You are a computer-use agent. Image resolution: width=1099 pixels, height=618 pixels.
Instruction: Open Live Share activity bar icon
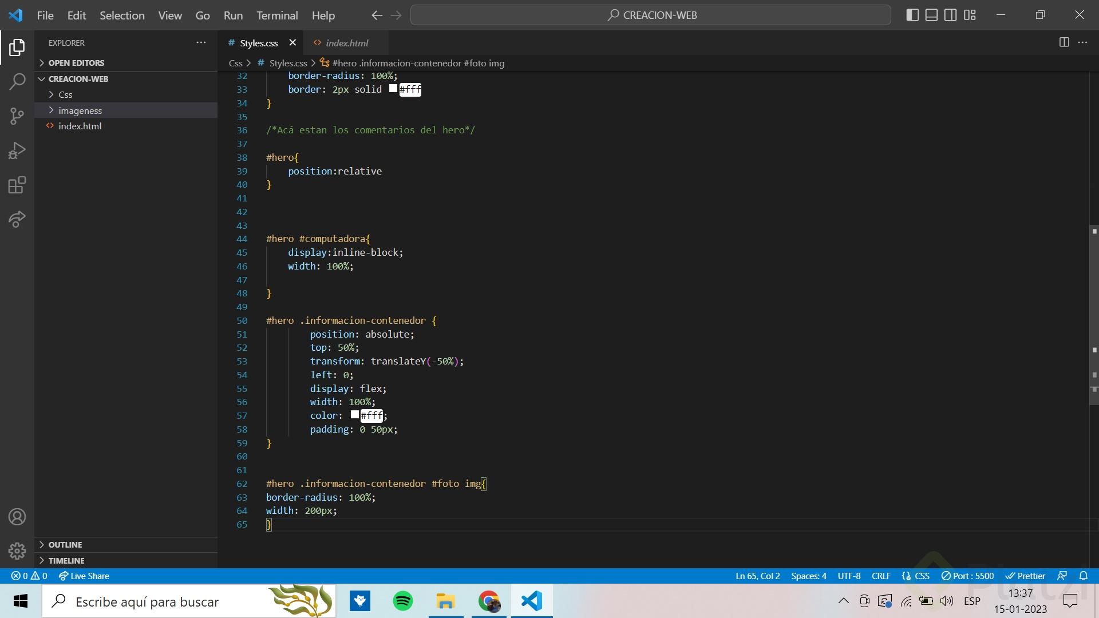(x=17, y=219)
